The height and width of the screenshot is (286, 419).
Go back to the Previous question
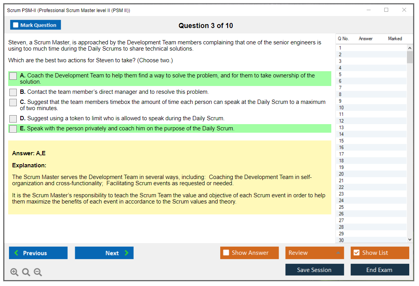coord(38,253)
